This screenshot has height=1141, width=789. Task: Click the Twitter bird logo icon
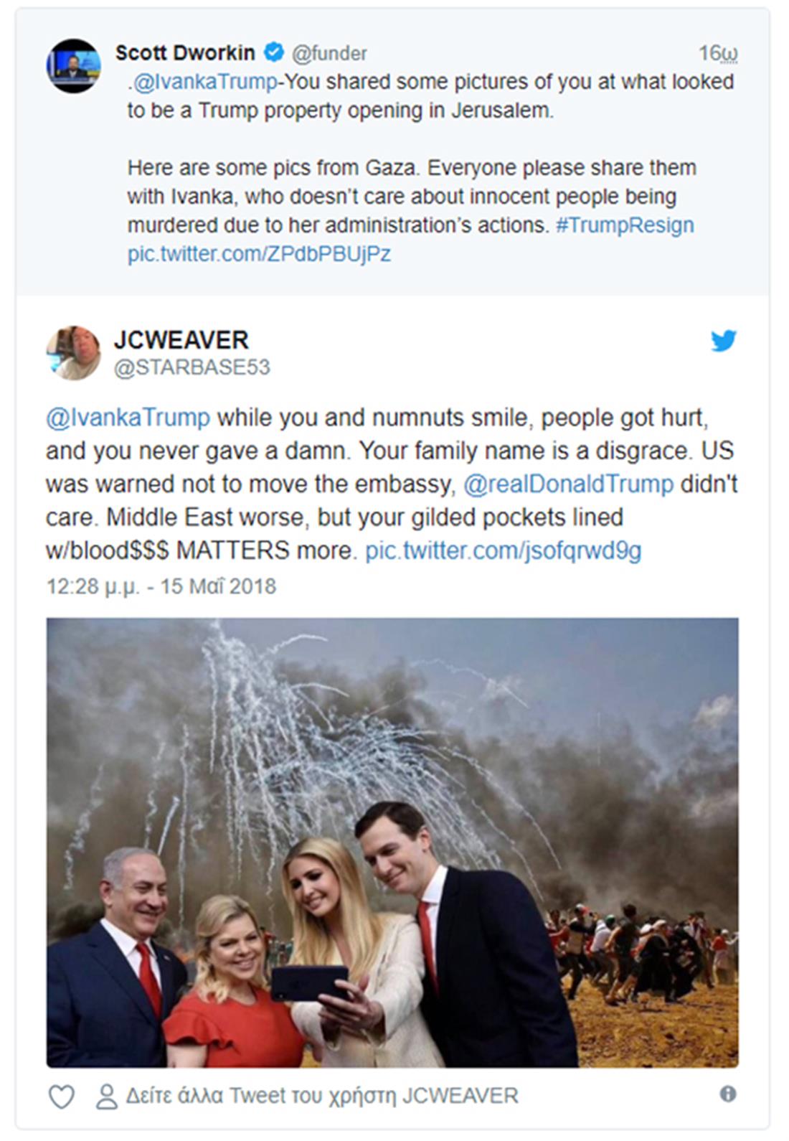pos(724,340)
